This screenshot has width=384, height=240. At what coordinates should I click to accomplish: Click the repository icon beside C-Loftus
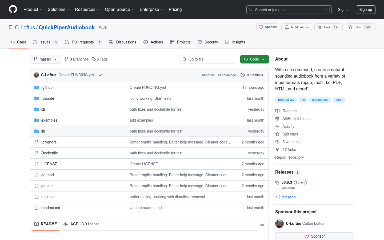click(x=11, y=27)
